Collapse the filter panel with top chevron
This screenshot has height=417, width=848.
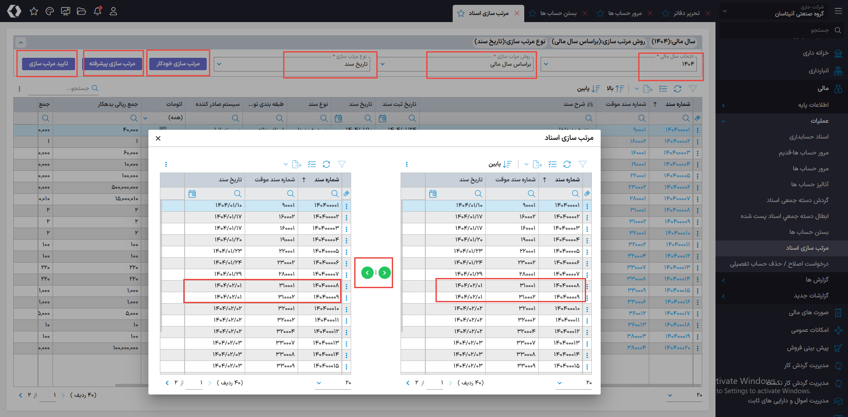pyautogui.click(x=21, y=42)
